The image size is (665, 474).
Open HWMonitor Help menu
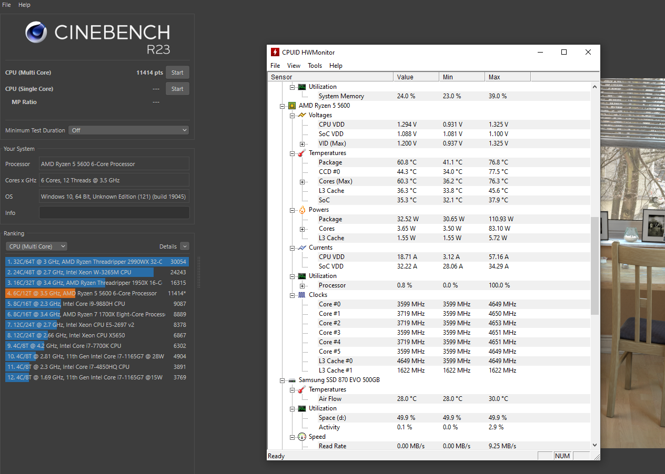336,66
